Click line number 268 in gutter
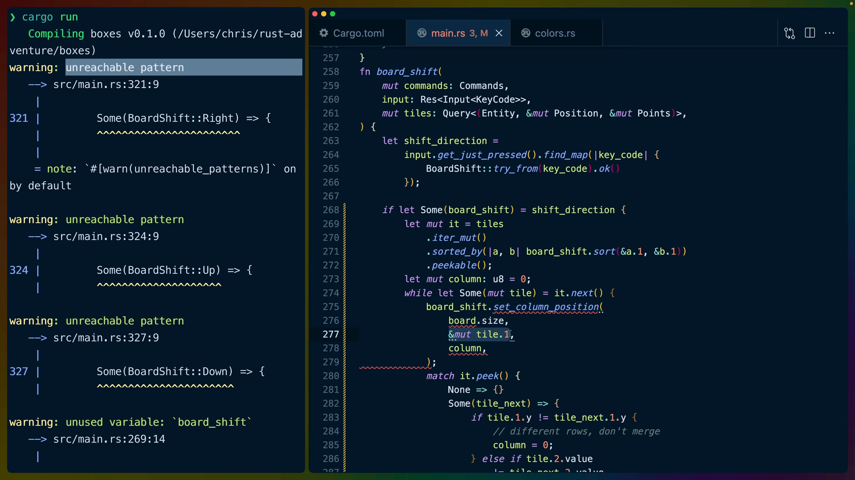 tap(331, 210)
